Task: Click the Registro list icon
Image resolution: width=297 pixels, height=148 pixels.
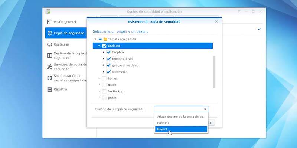Action: (49, 89)
